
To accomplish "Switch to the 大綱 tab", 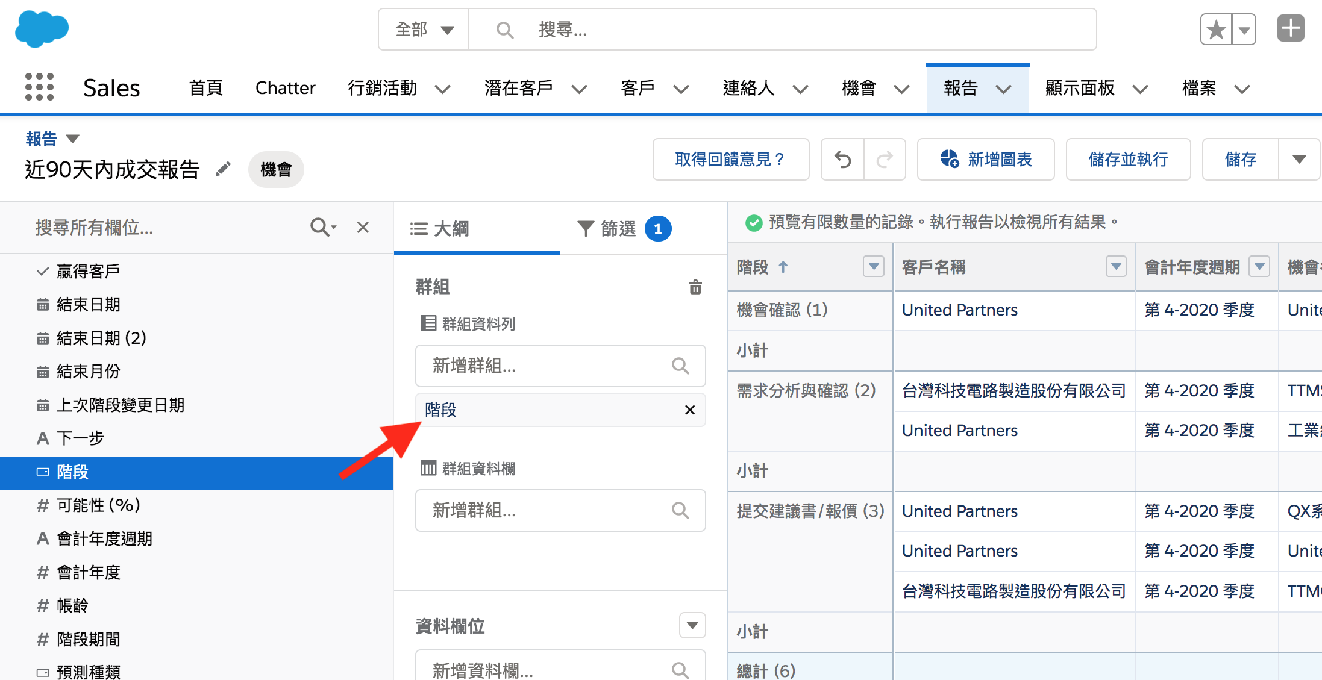I will pyautogui.click(x=477, y=228).
